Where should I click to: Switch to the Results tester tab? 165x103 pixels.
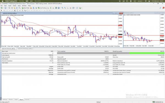(11, 99)
